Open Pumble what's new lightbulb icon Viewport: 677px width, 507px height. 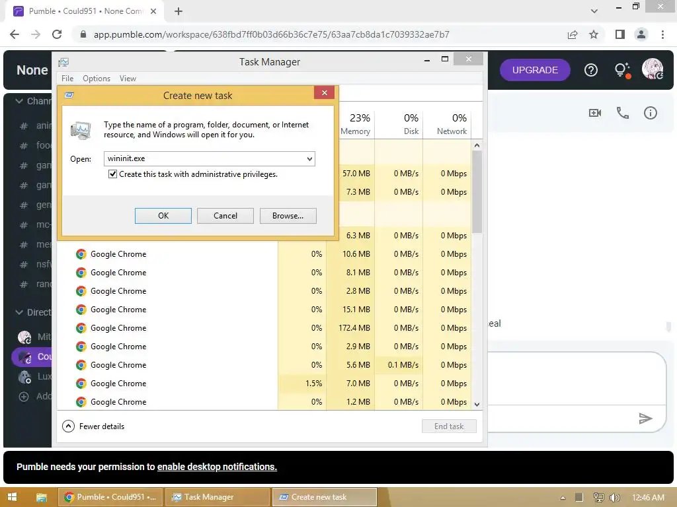click(x=622, y=70)
